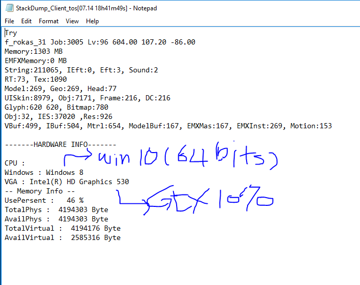The height and width of the screenshot is (285, 360).
Task: Open the Edit menu
Action: coord(26,21)
